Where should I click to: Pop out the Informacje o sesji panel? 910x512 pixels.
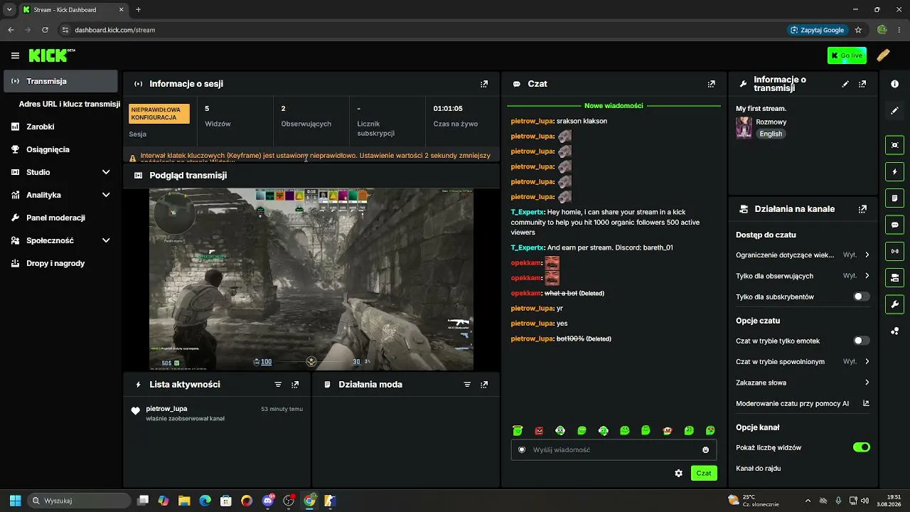(x=484, y=84)
